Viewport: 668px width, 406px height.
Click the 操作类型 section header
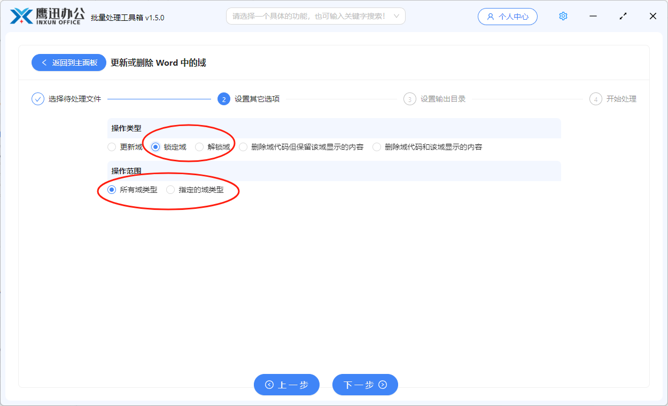[334, 128]
